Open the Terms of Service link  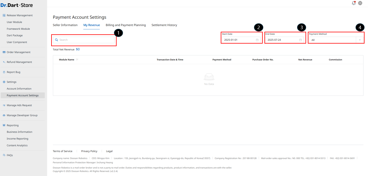click(62, 151)
